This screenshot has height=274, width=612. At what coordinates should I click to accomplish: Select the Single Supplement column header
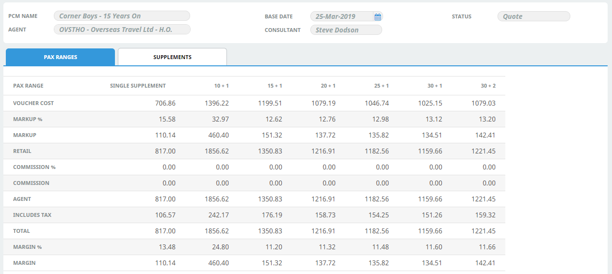[x=138, y=86]
